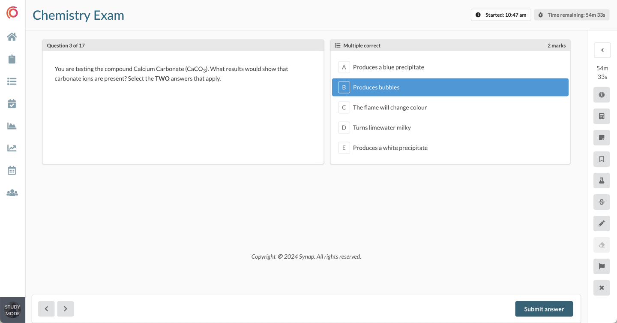Go to next question arrow
Viewport: 617px width, 323px height.
66,309
